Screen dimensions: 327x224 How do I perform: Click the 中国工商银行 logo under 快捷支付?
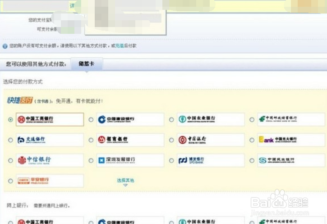tap(50, 119)
